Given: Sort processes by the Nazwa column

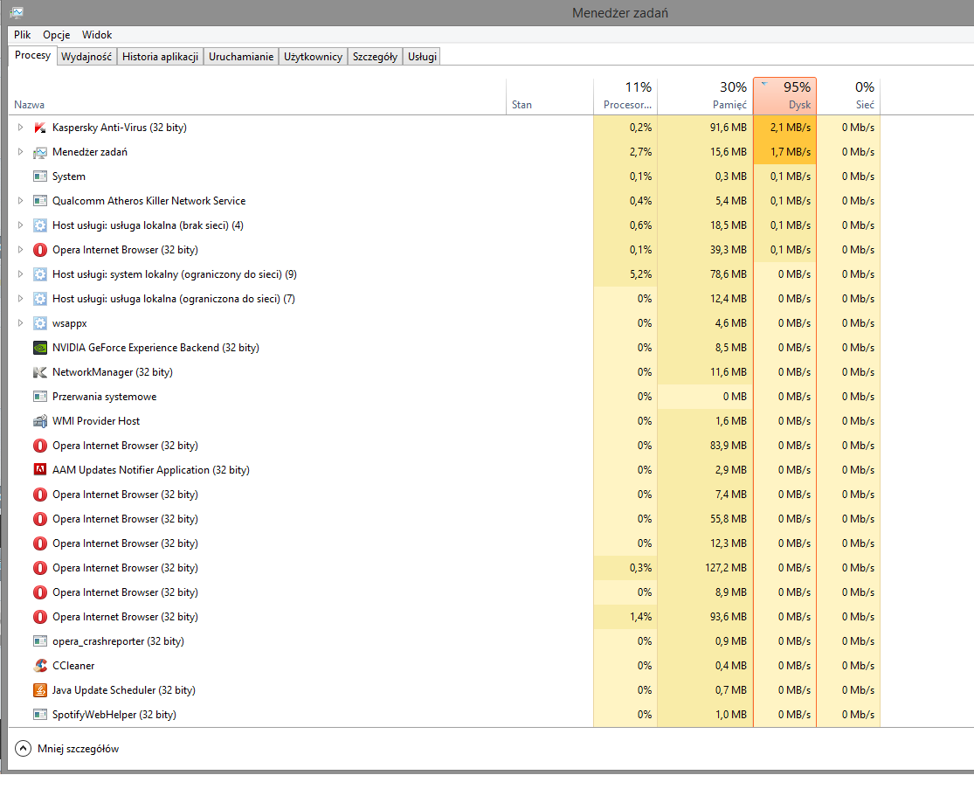Looking at the screenshot, I should point(257,96).
